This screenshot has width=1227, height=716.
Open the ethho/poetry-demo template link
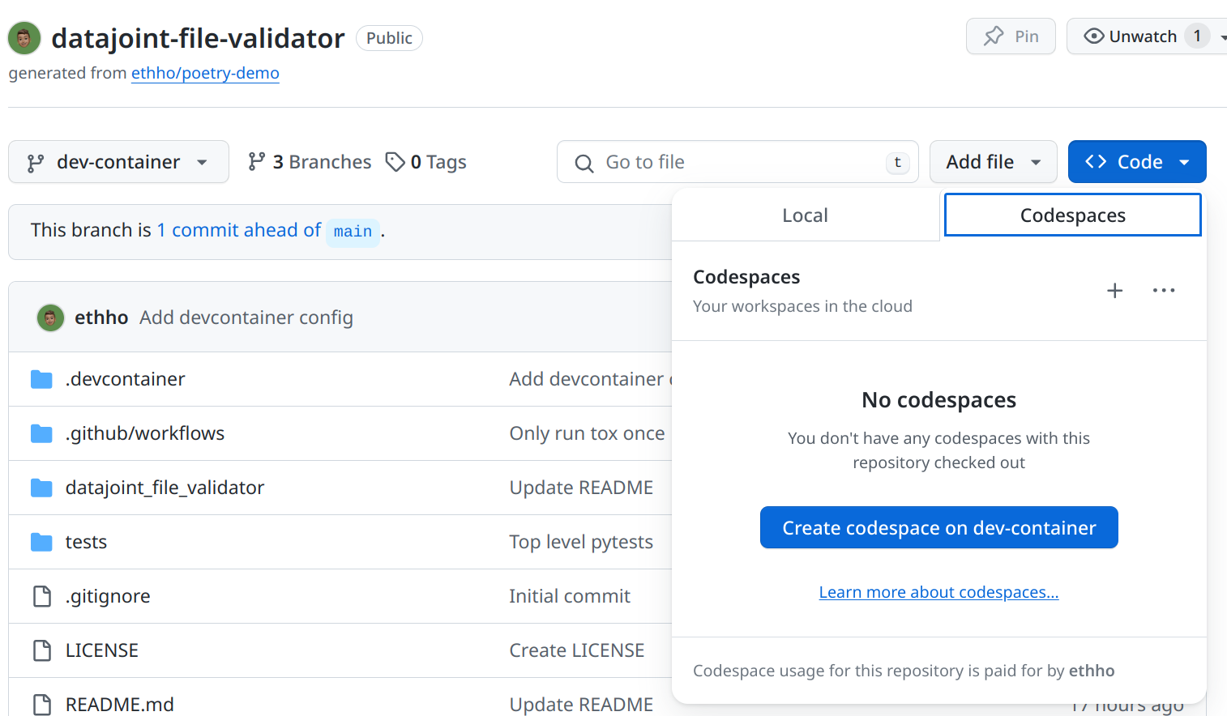tap(205, 73)
